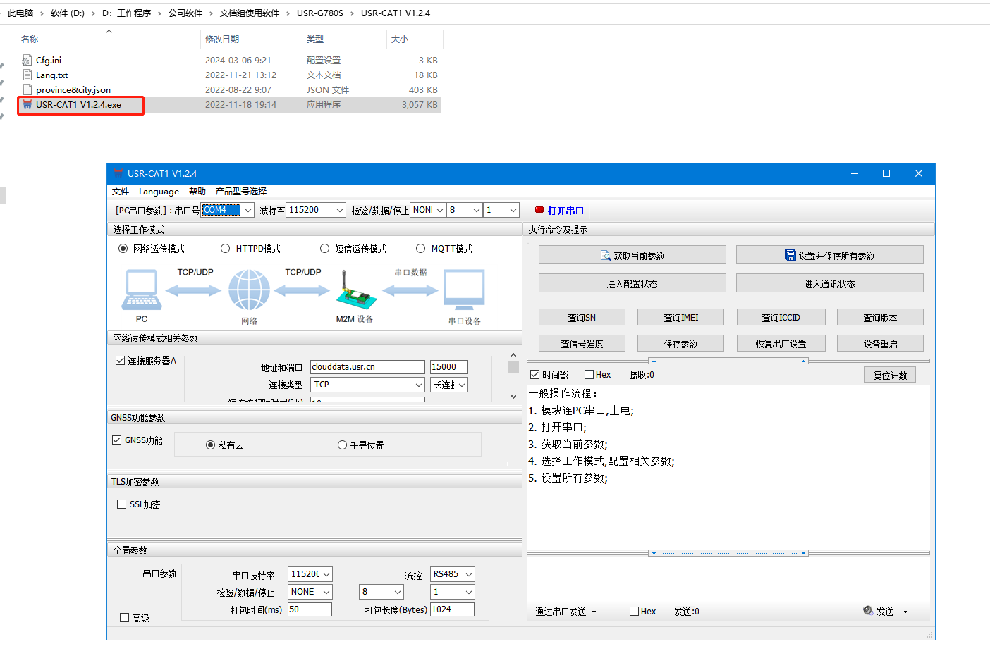This screenshot has width=990, height=670.
Task: Enable the SSL加密 checkbox
Action: (x=122, y=504)
